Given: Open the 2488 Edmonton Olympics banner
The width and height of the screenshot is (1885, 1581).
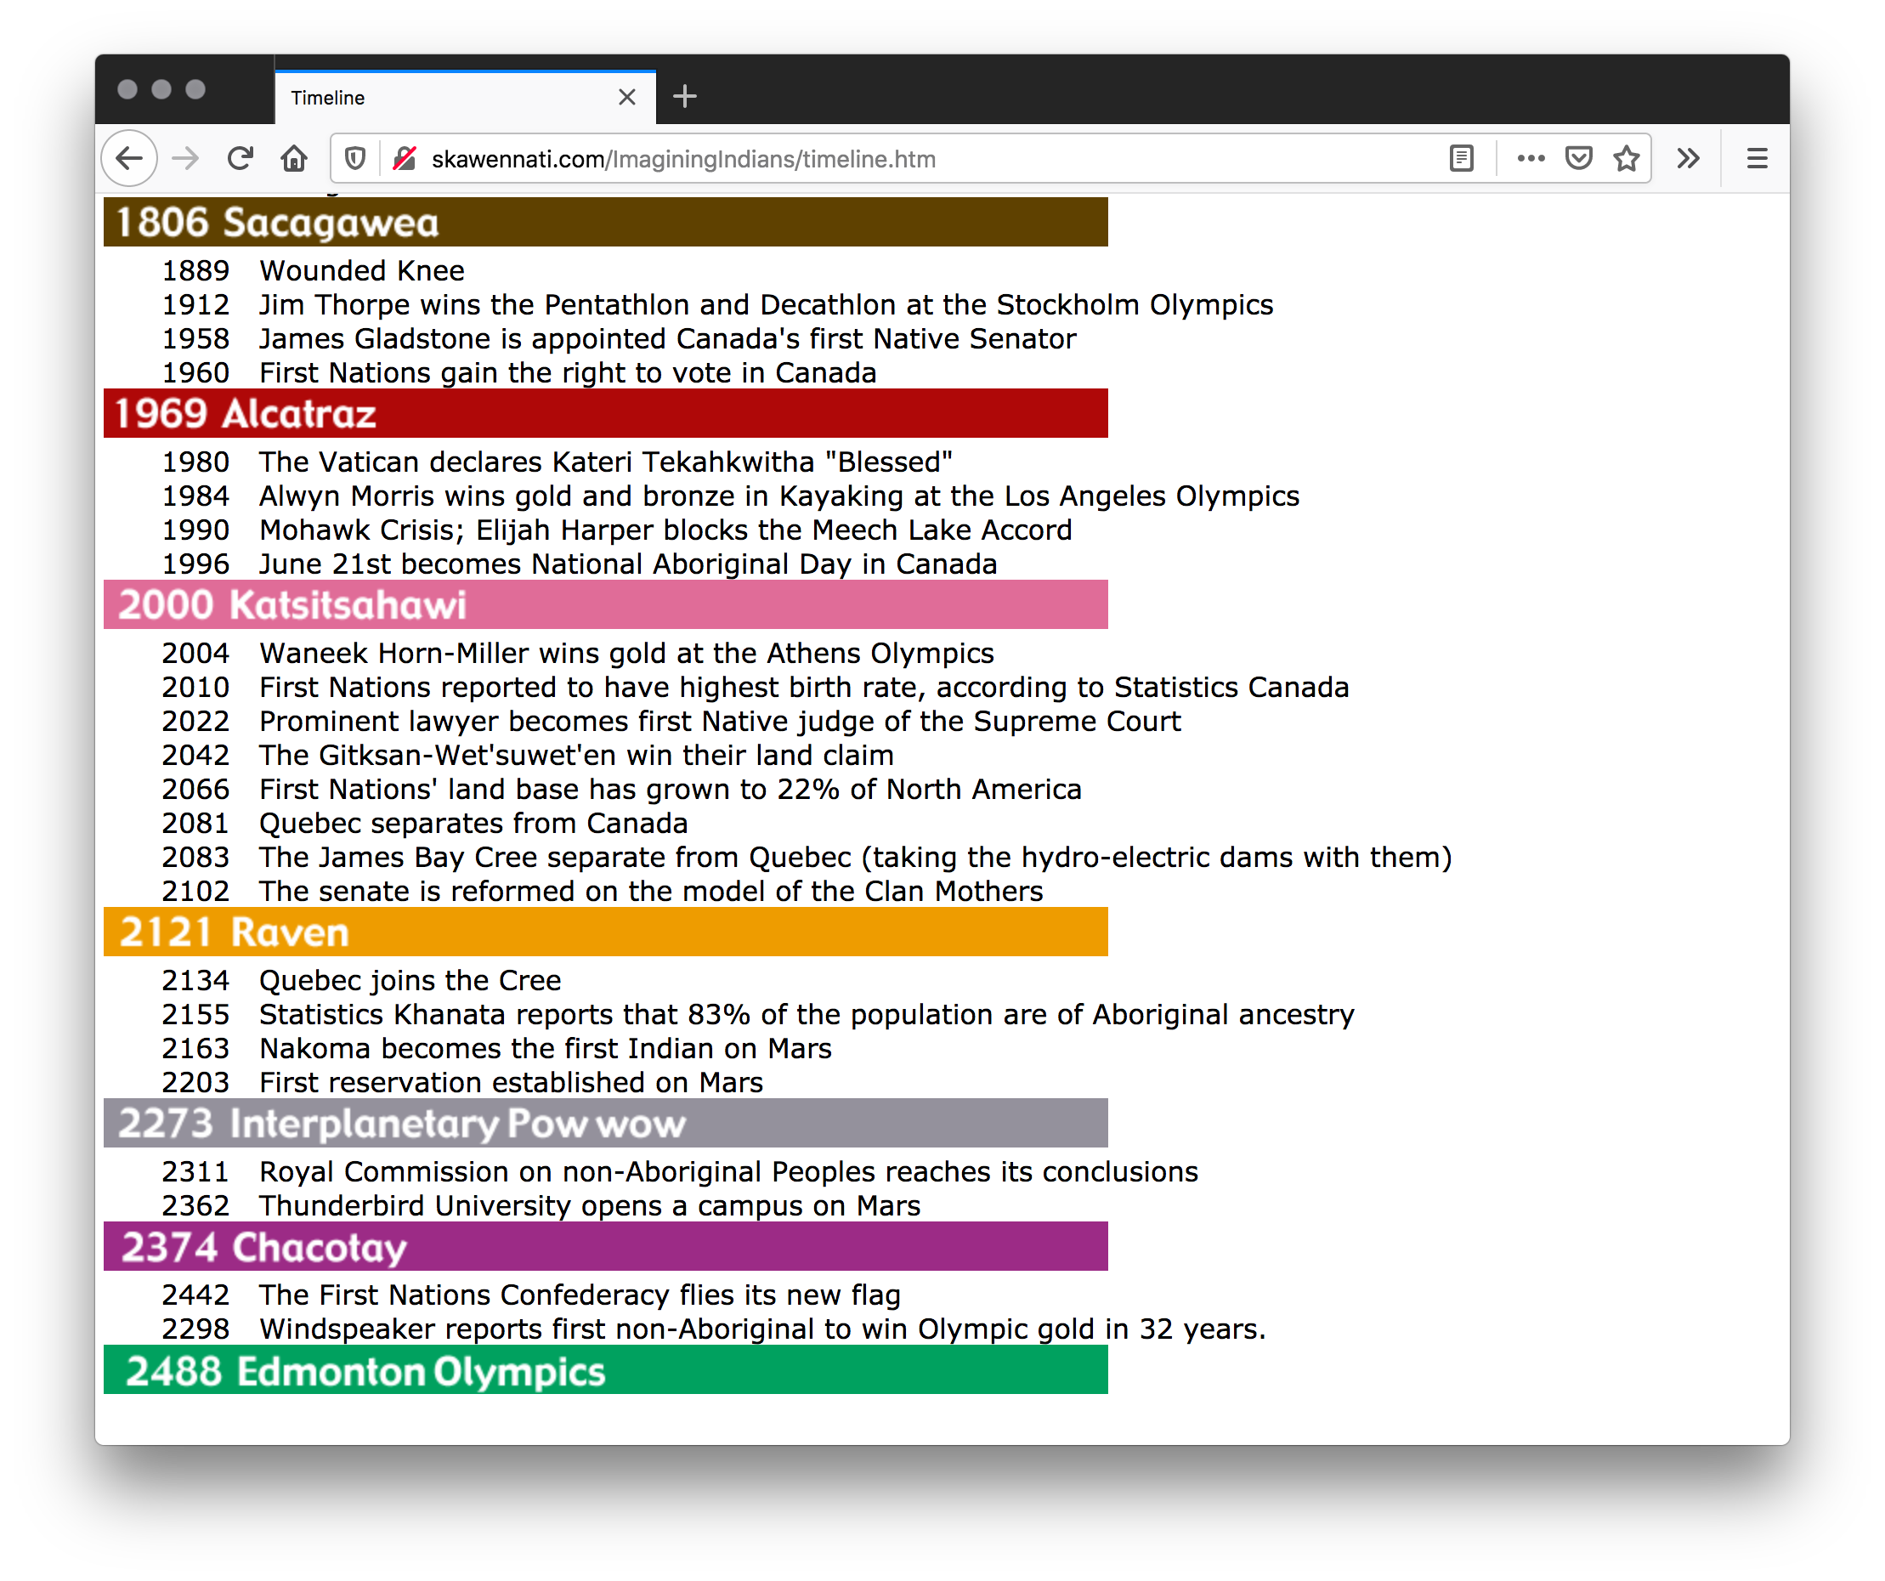Looking at the screenshot, I should [606, 1370].
